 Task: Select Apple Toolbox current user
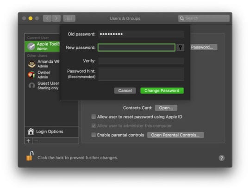tap(42, 47)
